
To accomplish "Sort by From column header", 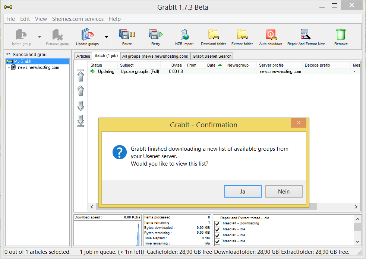I will pos(195,65).
